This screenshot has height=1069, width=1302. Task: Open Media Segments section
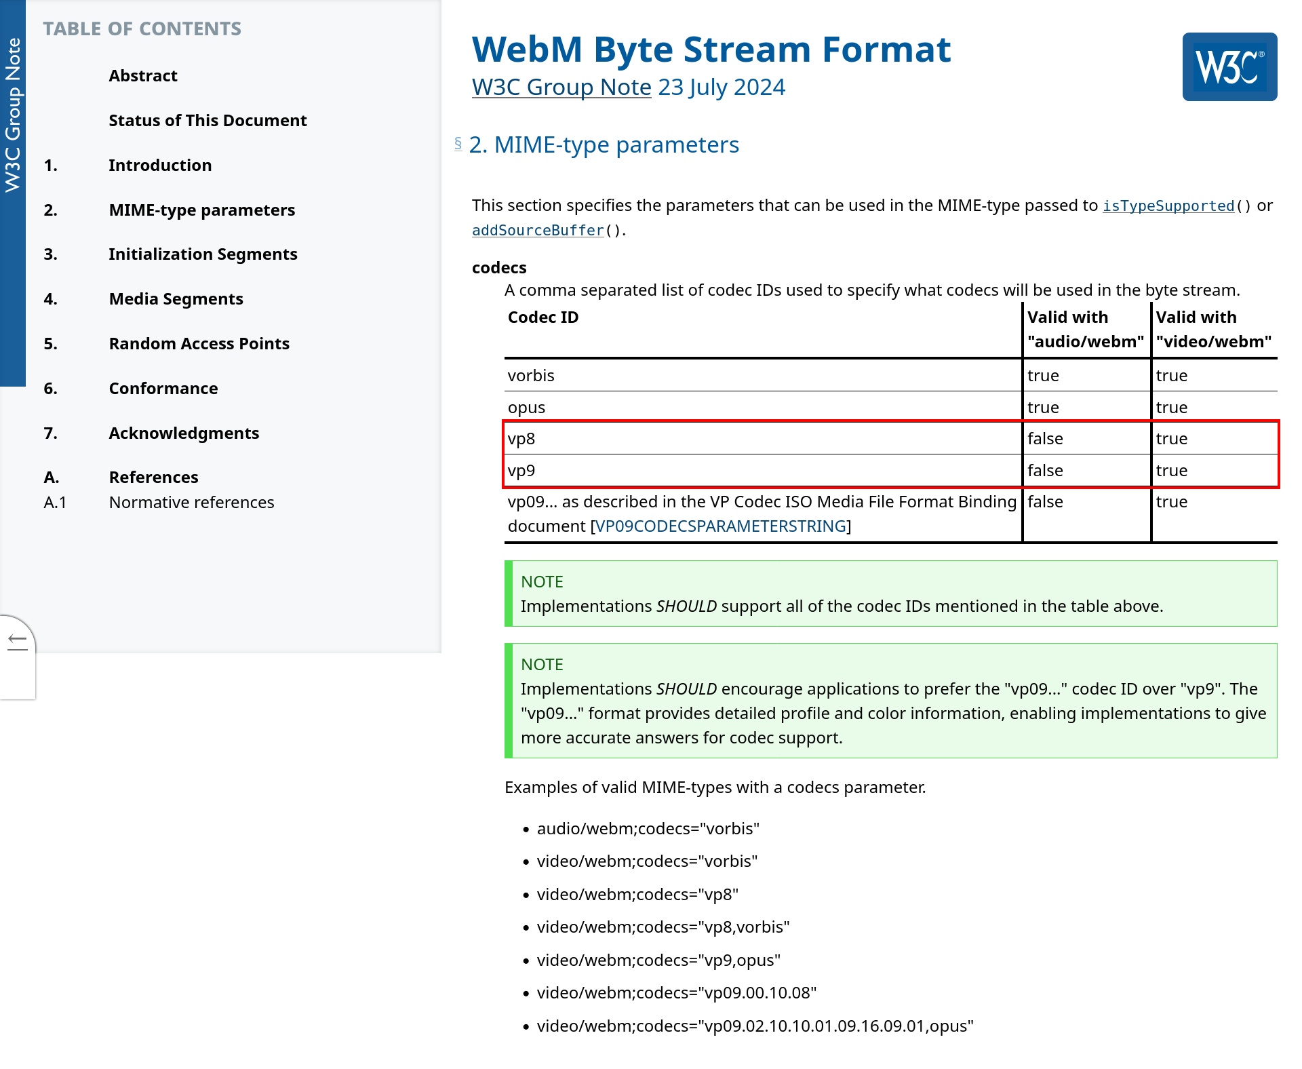[x=176, y=299]
